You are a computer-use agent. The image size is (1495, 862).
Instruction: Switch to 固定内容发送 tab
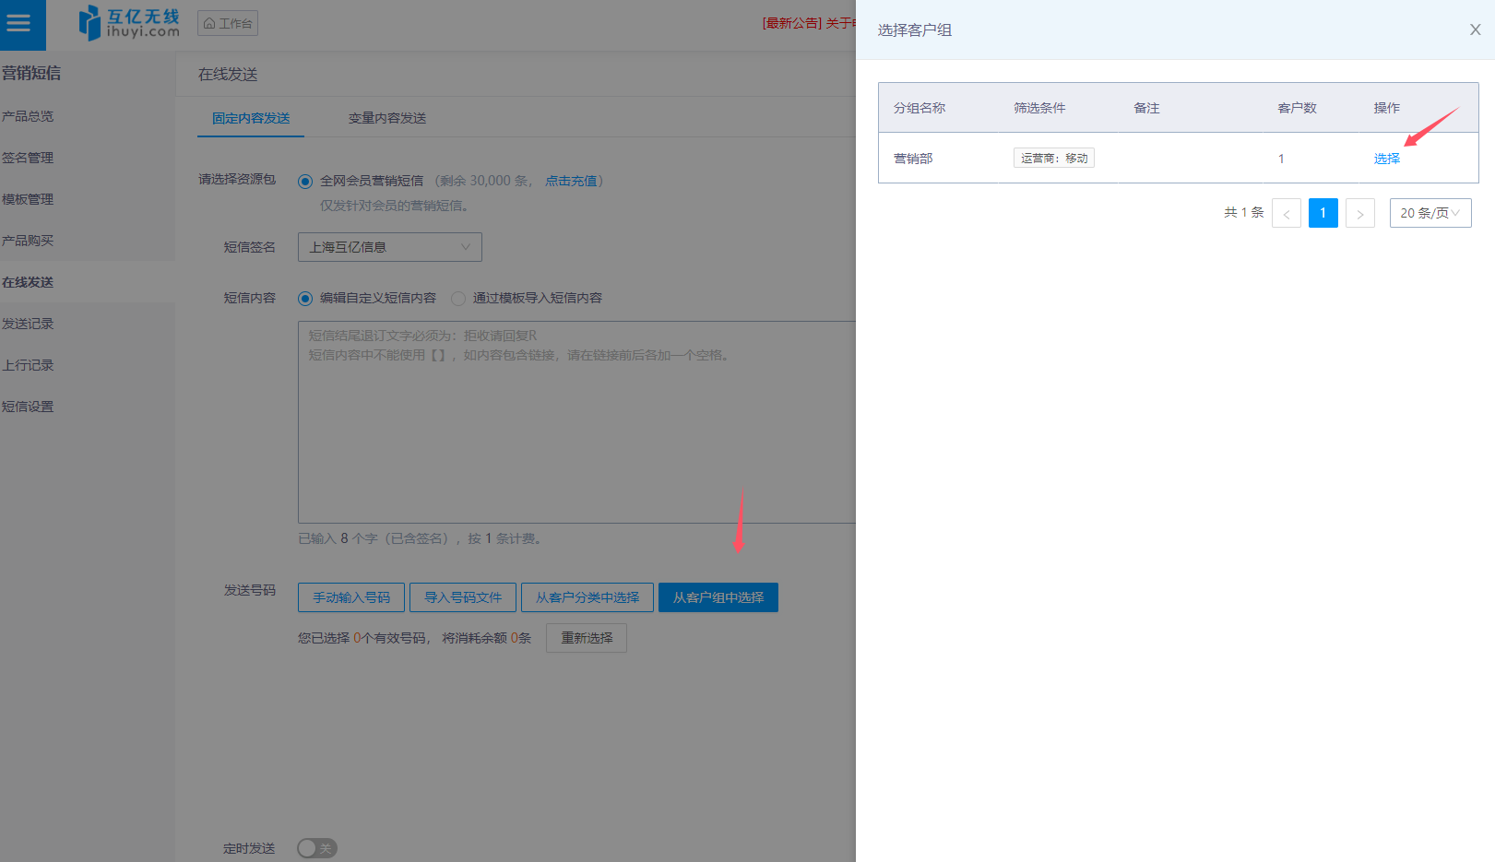pyautogui.click(x=251, y=118)
